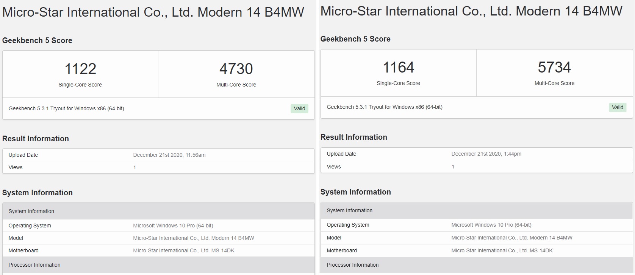Viewport: 635px width, 275px height.
Task: Click right Processor Information section header
Action: [477, 265]
